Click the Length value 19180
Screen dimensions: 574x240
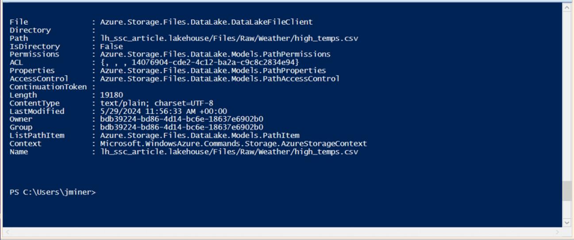111,95
